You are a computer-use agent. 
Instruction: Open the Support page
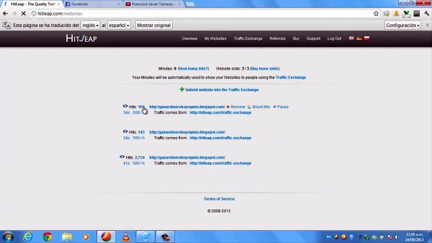click(313, 38)
